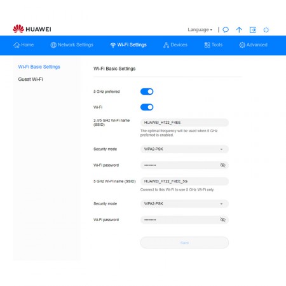Open the messages speech bubble icon
The height and width of the screenshot is (286, 286).
[x=226, y=30]
